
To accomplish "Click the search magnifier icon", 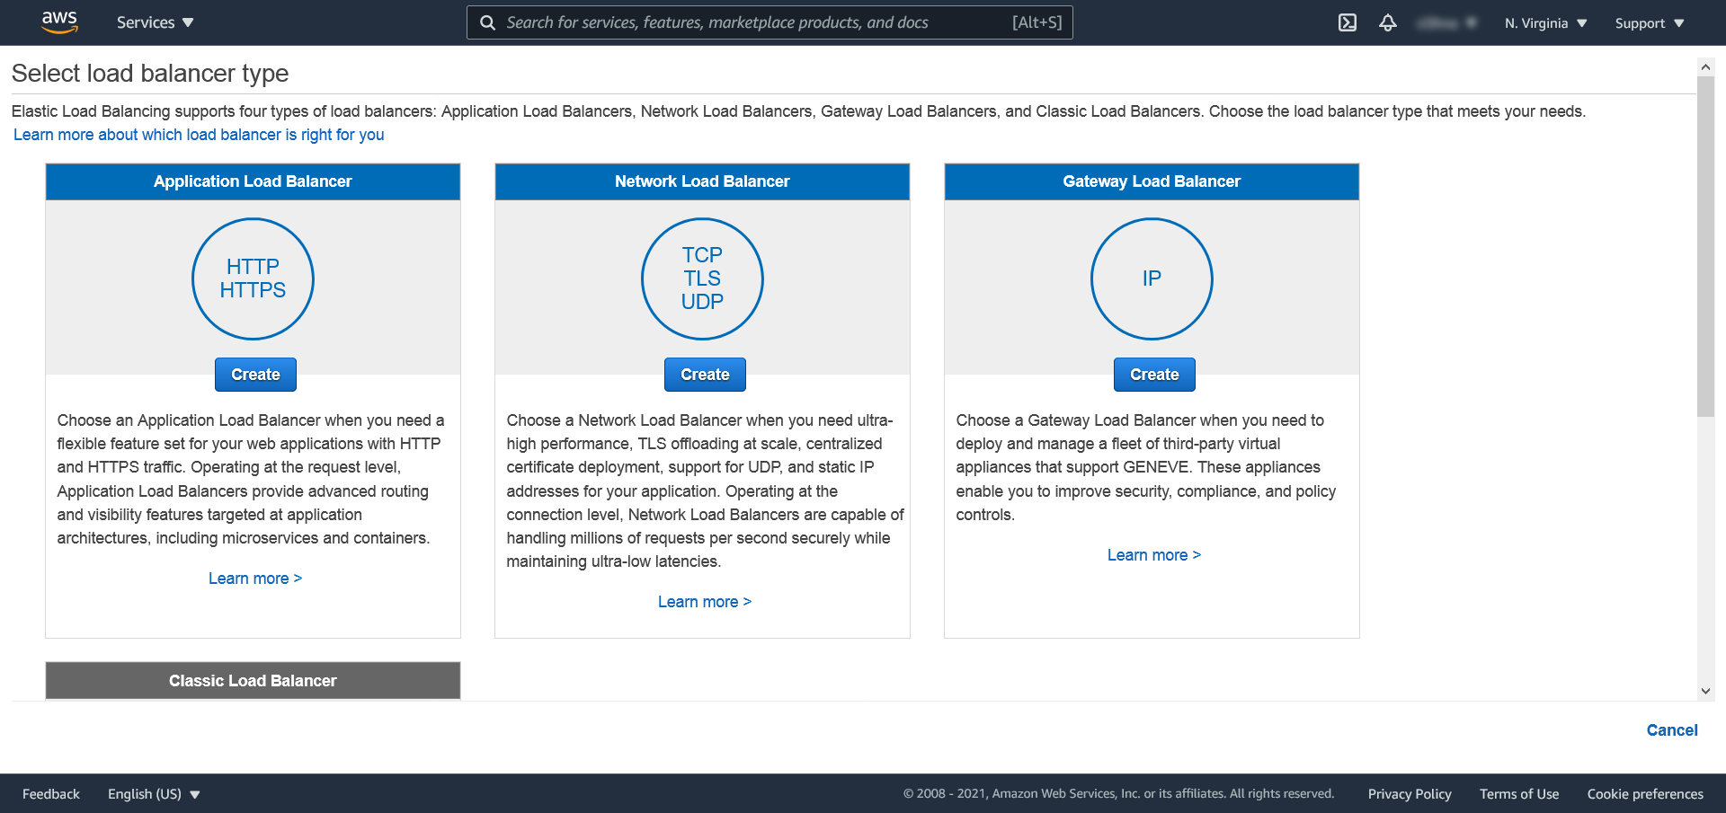I will (x=487, y=22).
